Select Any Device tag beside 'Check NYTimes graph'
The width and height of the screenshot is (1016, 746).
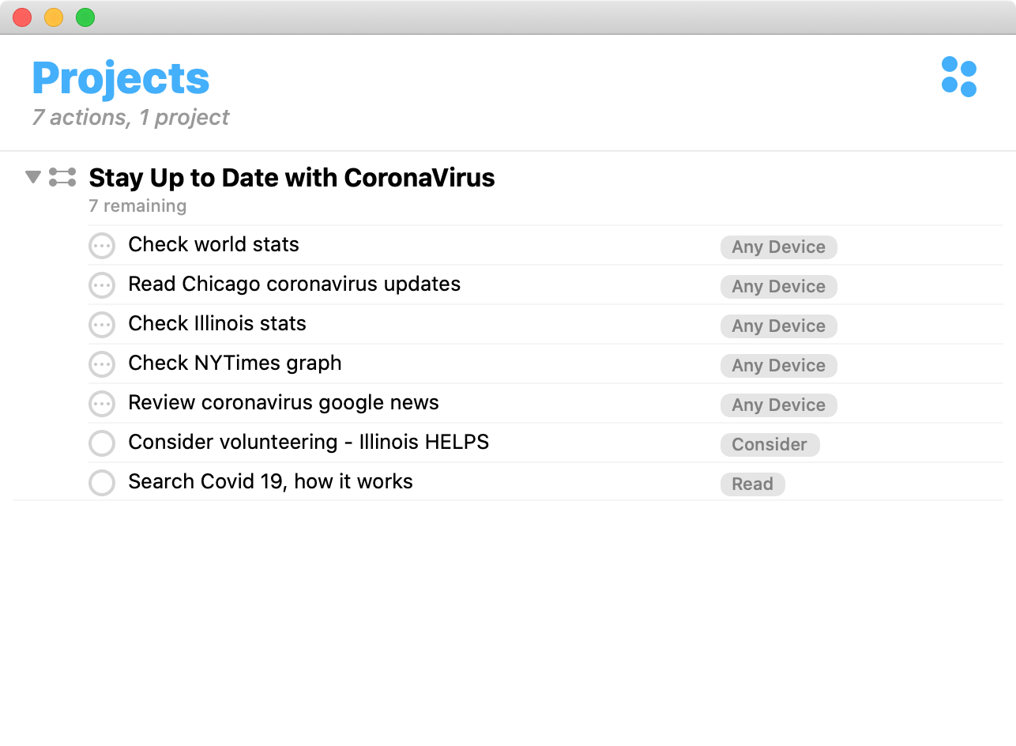point(778,366)
